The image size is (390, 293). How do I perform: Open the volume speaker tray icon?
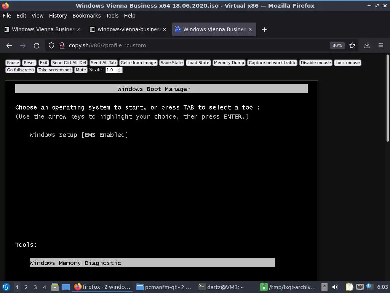[x=335, y=287]
